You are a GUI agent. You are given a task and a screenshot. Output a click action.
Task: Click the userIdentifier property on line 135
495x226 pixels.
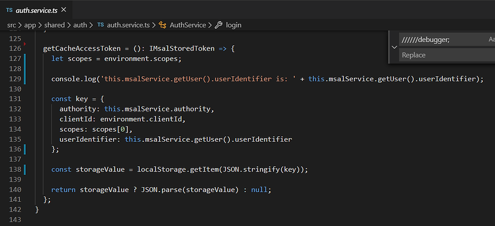coord(88,139)
